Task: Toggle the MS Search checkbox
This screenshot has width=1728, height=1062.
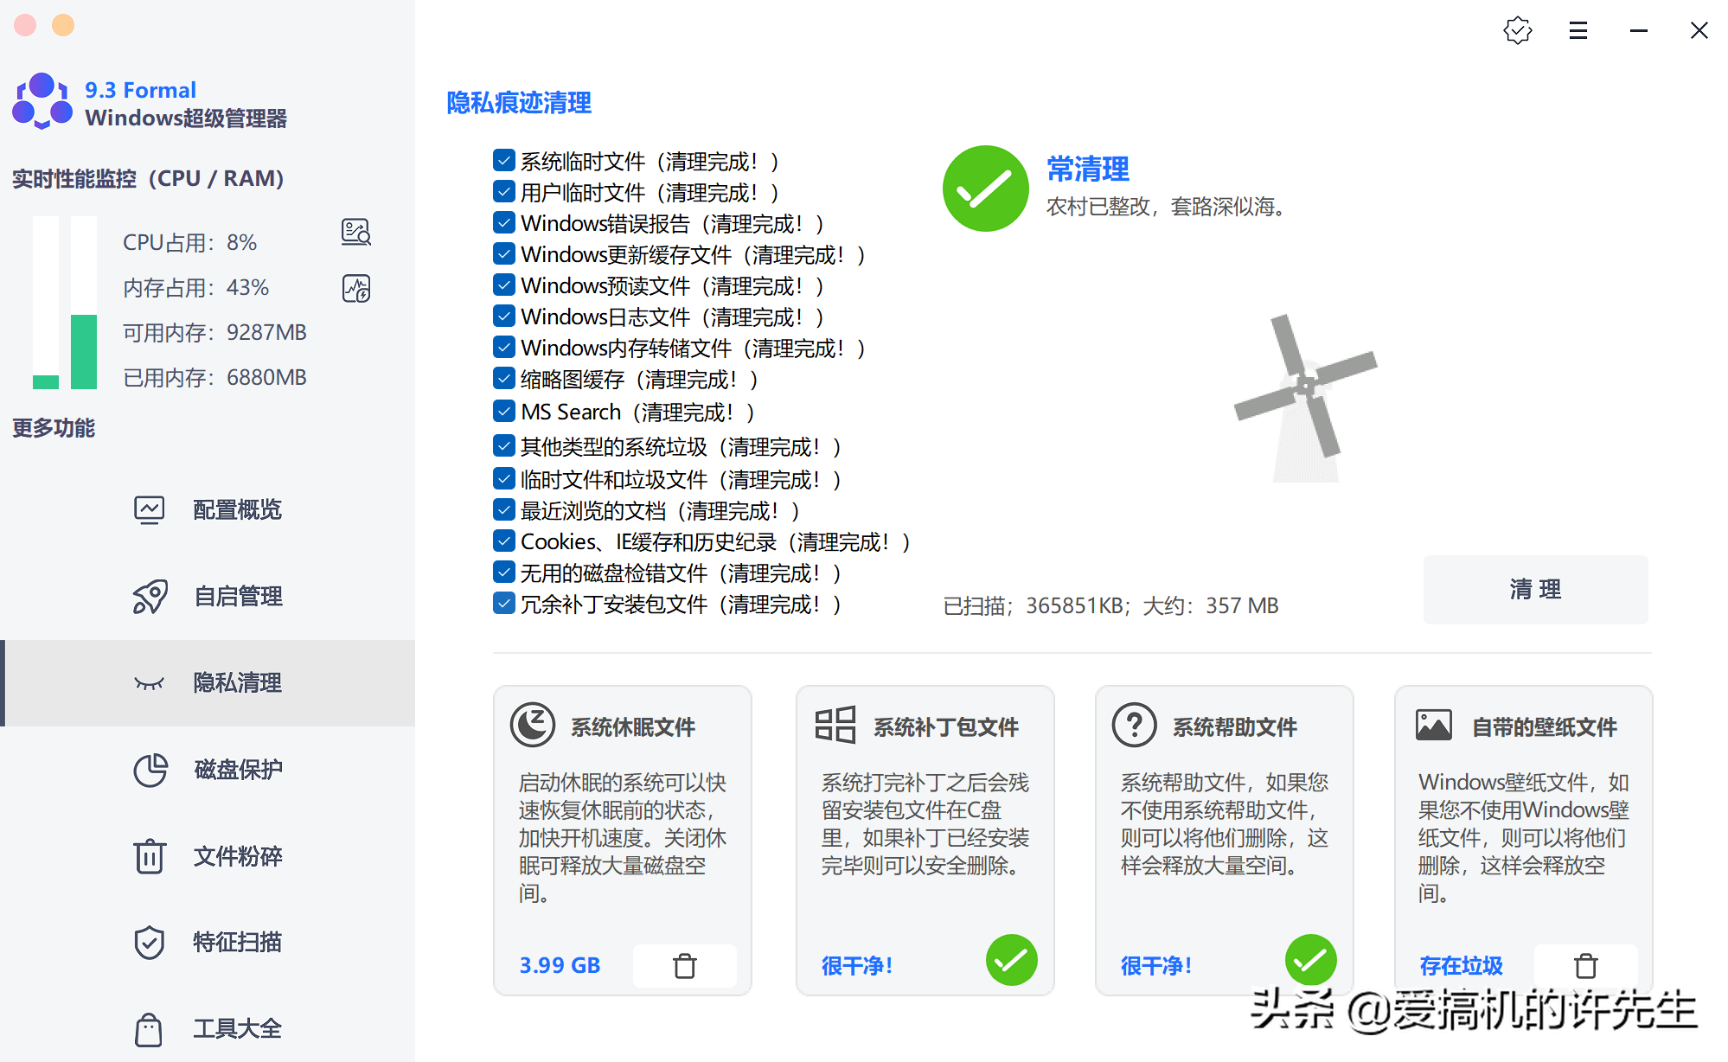Action: coord(504,411)
